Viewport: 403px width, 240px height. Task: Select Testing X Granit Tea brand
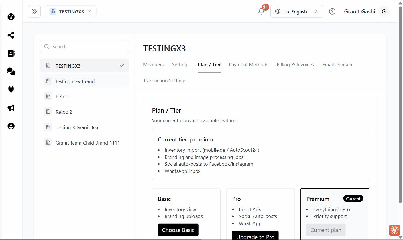[x=84, y=127]
